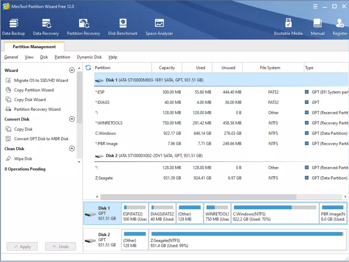Image resolution: width=349 pixels, height=262 pixels.
Task: Select the C:Windows(NTFS) block in the disk map
Action: (x=275, y=213)
